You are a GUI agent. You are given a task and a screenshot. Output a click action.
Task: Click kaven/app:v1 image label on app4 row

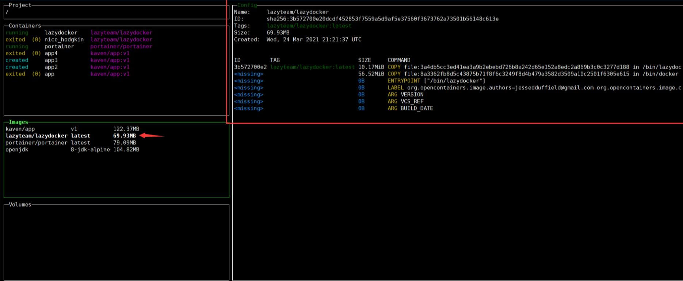[110, 54]
